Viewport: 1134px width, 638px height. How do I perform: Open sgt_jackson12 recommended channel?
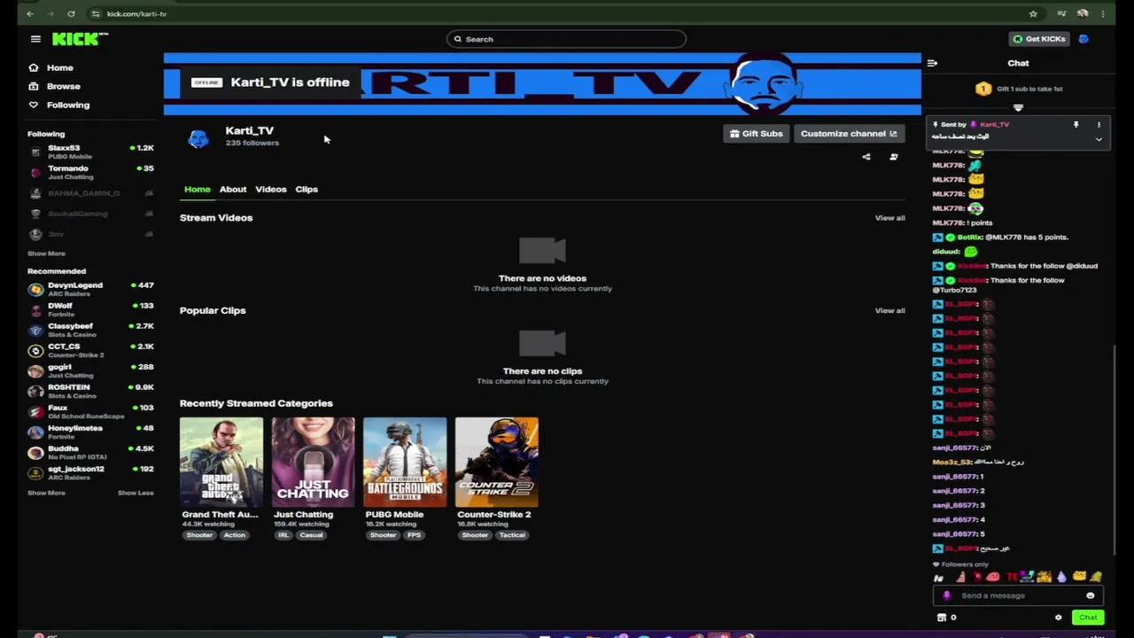tap(90, 472)
